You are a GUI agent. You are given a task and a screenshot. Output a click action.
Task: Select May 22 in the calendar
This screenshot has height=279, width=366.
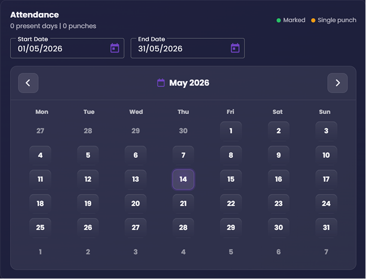tap(231, 204)
